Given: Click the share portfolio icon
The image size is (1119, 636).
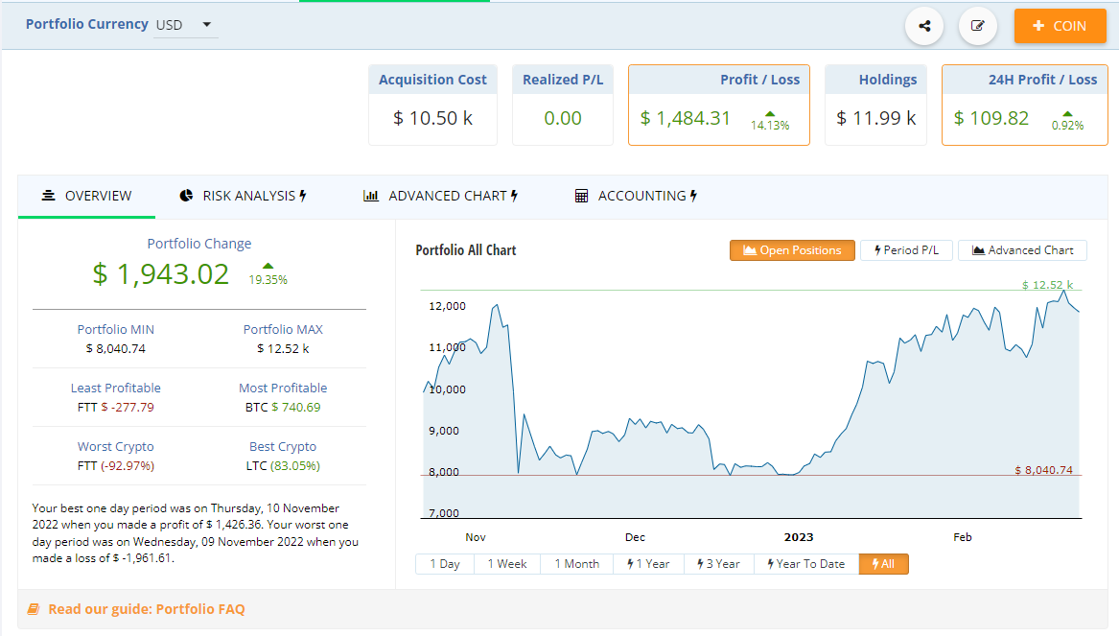Looking at the screenshot, I should point(924,26).
